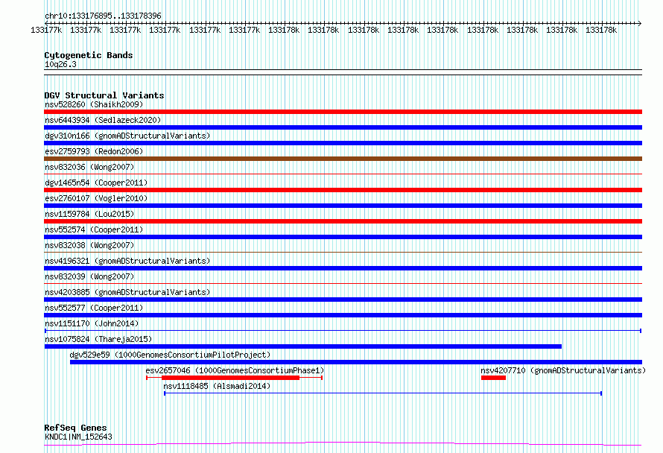
Task: Click the nsv832036 (Wong2007) label
Action: (89, 167)
